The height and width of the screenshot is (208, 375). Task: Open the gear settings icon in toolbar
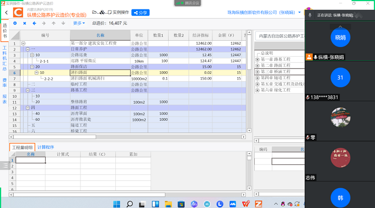(15, 23)
